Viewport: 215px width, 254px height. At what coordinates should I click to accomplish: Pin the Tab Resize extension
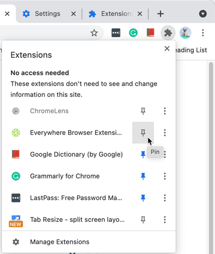[143, 220]
